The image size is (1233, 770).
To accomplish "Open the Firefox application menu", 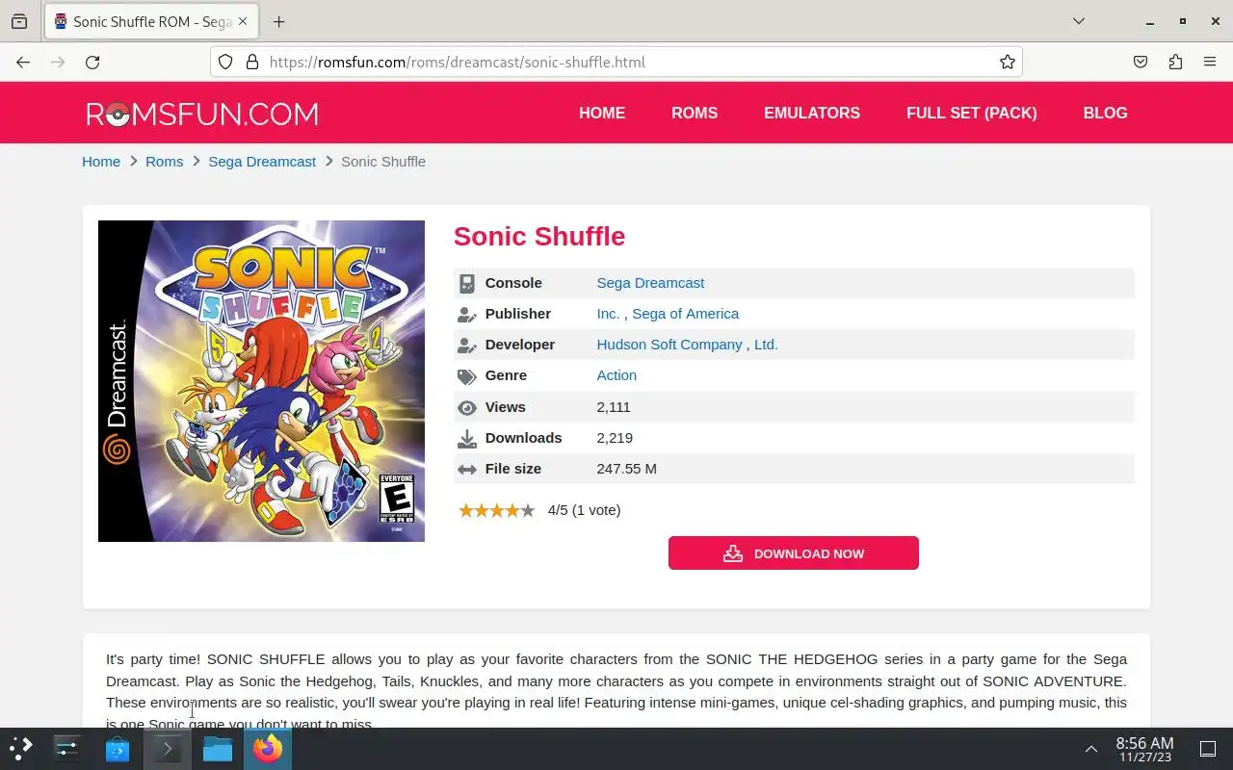I will point(1210,62).
